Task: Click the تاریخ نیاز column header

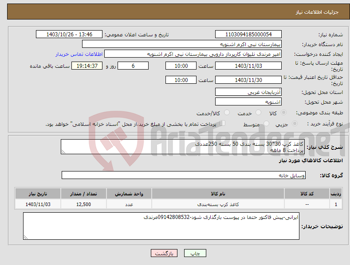Action: point(38,194)
